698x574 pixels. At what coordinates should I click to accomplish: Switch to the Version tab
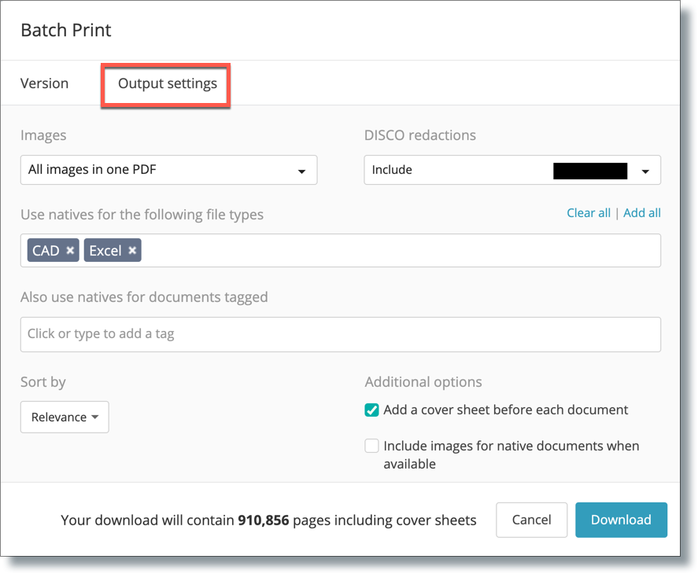(45, 83)
